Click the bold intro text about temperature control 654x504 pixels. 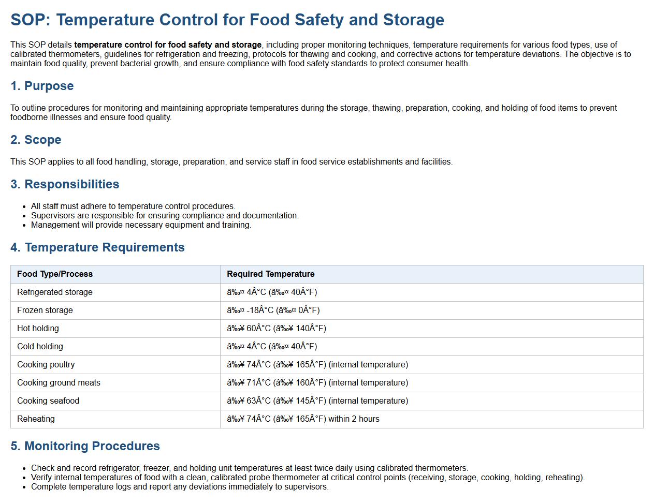coord(168,45)
